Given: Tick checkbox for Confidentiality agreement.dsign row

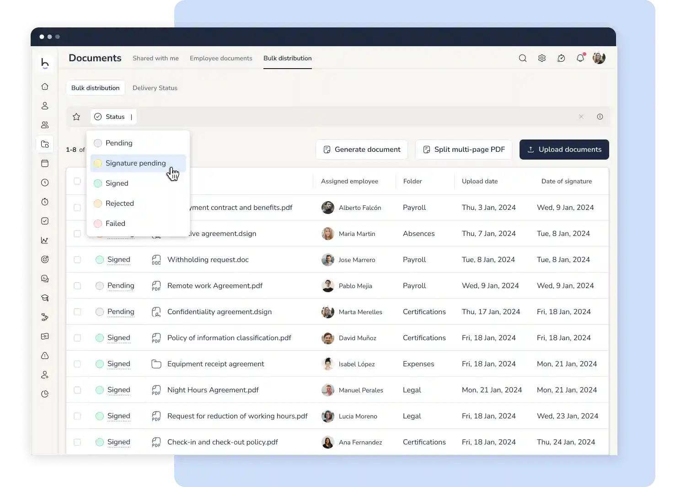Looking at the screenshot, I should point(77,312).
